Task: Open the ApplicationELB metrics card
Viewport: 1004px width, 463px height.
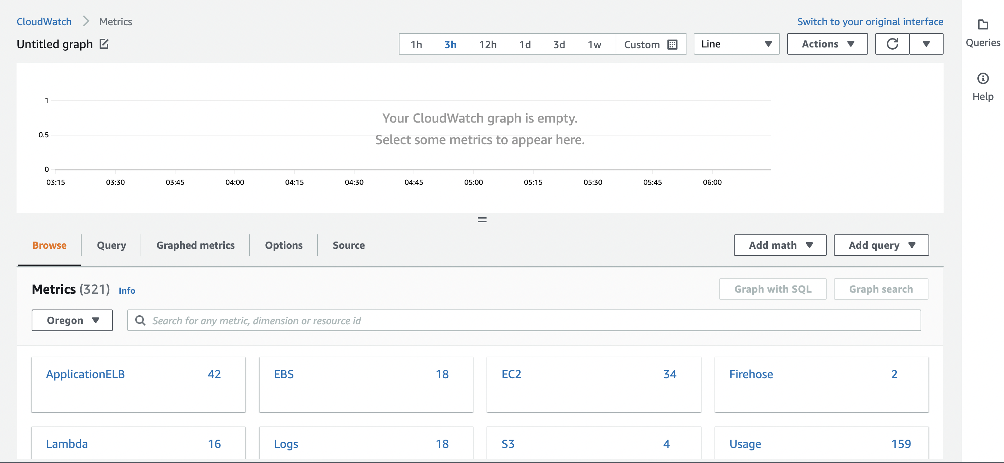Action: click(138, 384)
